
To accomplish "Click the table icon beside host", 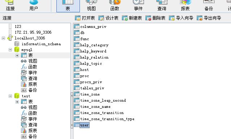I will [x=77, y=69].
